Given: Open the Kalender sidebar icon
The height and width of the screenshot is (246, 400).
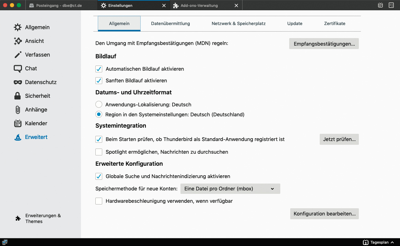Looking at the screenshot, I should pyautogui.click(x=18, y=124).
